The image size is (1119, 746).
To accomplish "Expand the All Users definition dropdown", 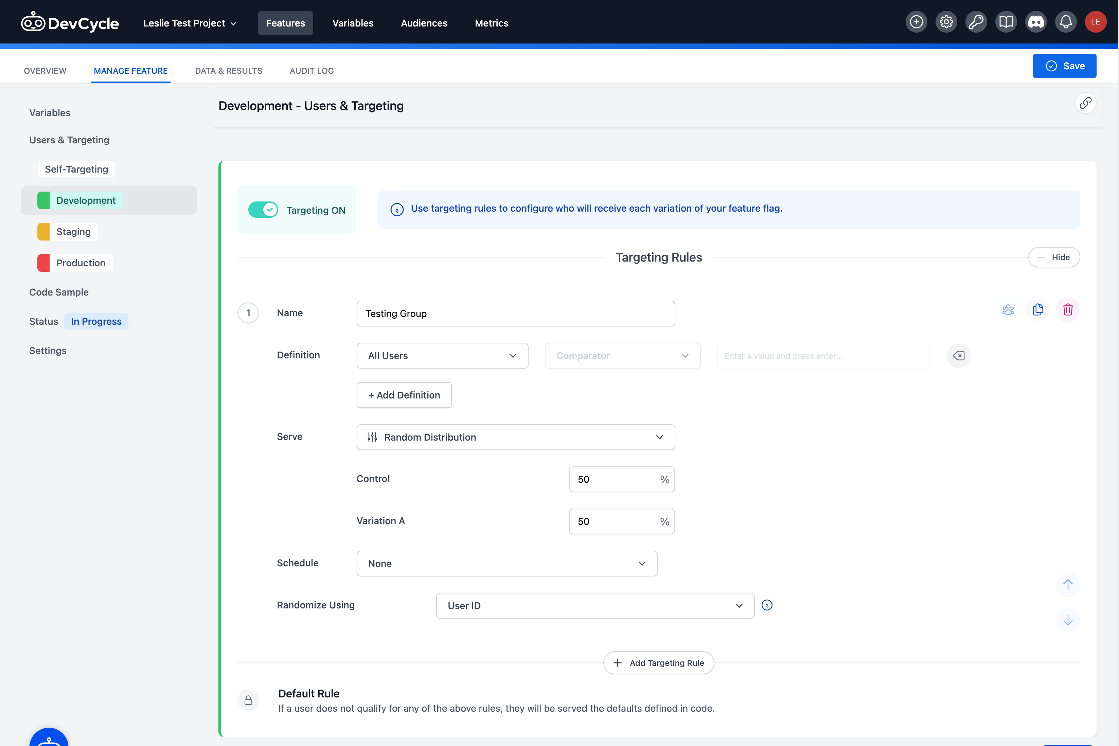I will point(442,355).
